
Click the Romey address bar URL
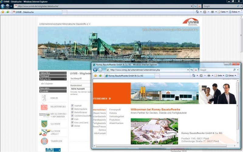coord(135,70)
